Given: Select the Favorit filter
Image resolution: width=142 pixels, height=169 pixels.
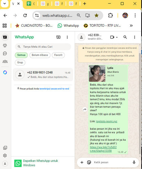Looking at the screenshot, I should [x=58, y=55].
